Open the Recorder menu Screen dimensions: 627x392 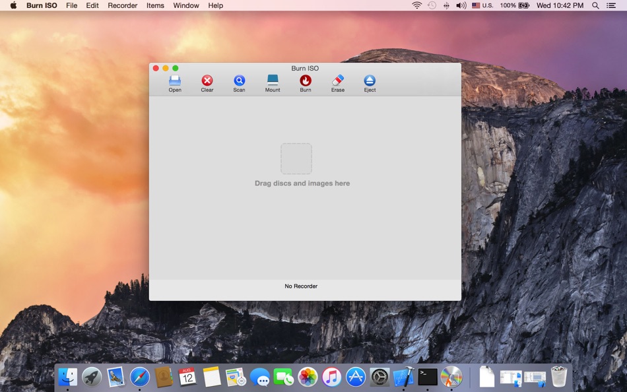tap(122, 5)
